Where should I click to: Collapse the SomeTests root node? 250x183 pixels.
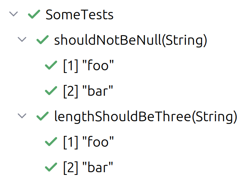pyautogui.click(x=14, y=14)
